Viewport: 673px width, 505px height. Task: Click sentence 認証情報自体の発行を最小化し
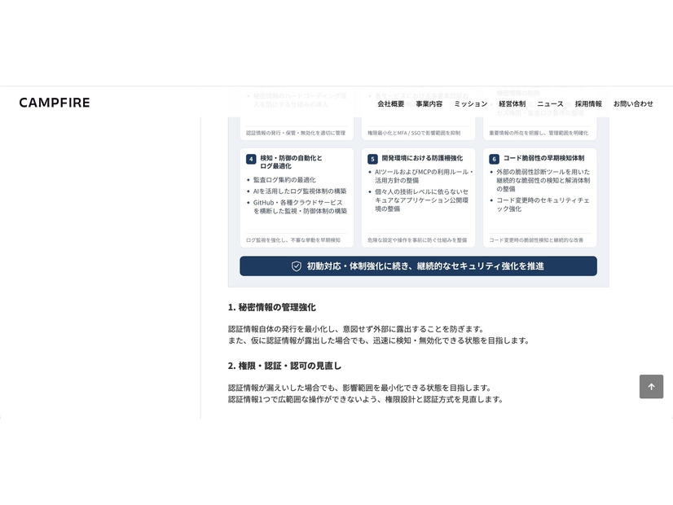[x=356, y=329]
